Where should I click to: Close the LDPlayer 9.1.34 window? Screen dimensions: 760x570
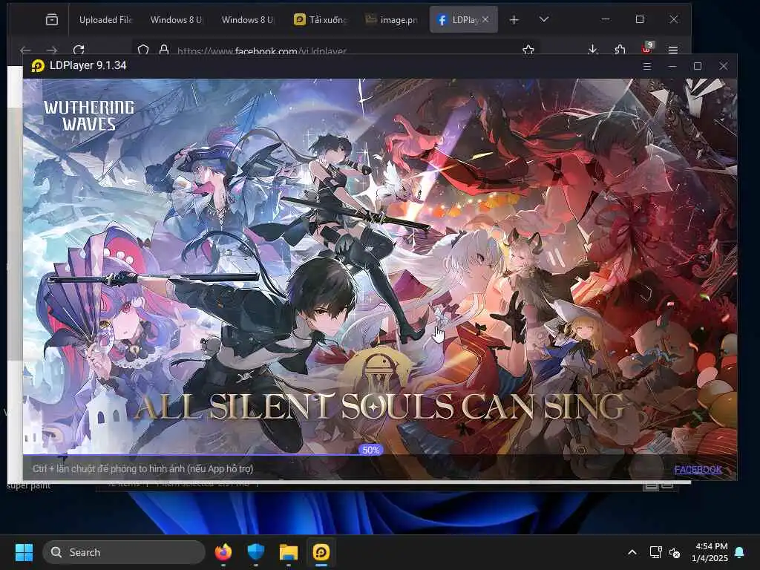click(x=723, y=66)
